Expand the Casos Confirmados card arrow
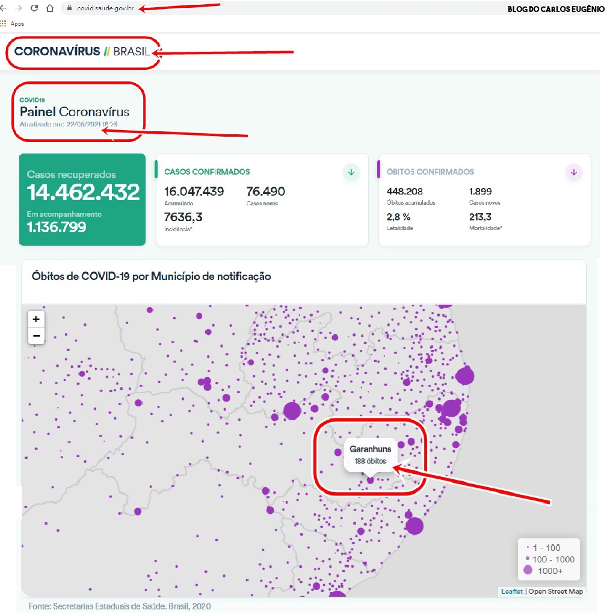 351,173
